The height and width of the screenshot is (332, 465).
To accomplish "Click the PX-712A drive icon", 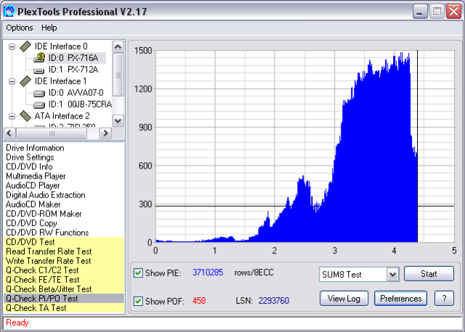I will tap(40, 70).
